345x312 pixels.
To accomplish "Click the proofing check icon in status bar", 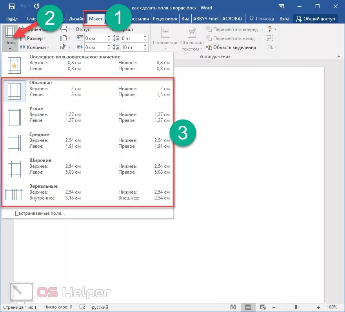I will point(82,307).
